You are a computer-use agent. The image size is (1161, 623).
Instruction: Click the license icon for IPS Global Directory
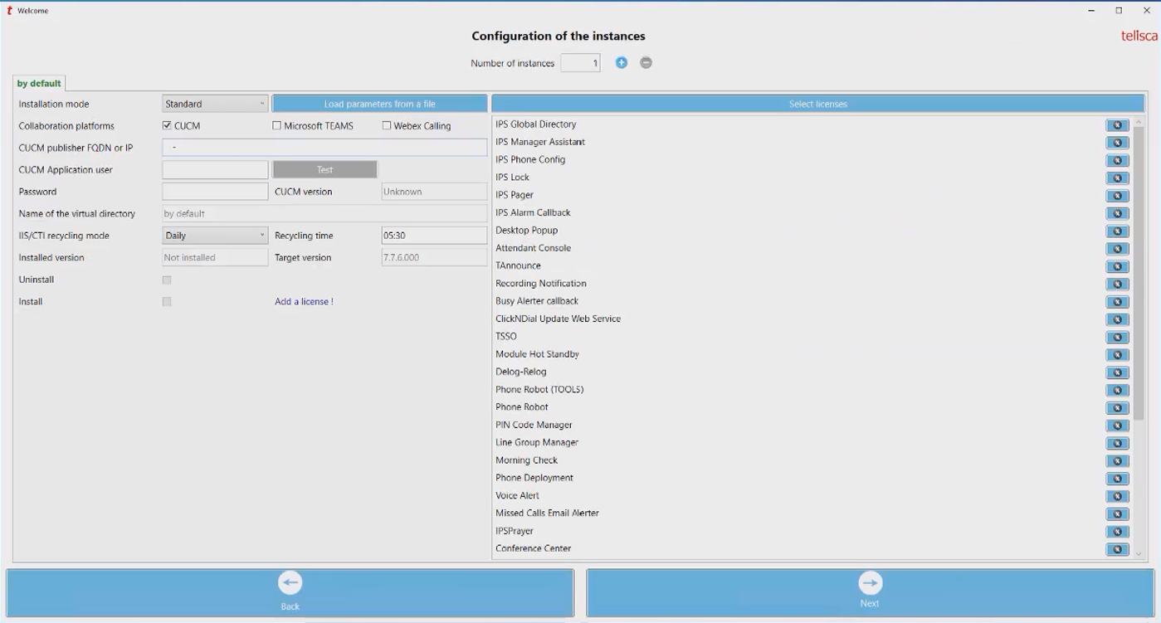tap(1117, 125)
